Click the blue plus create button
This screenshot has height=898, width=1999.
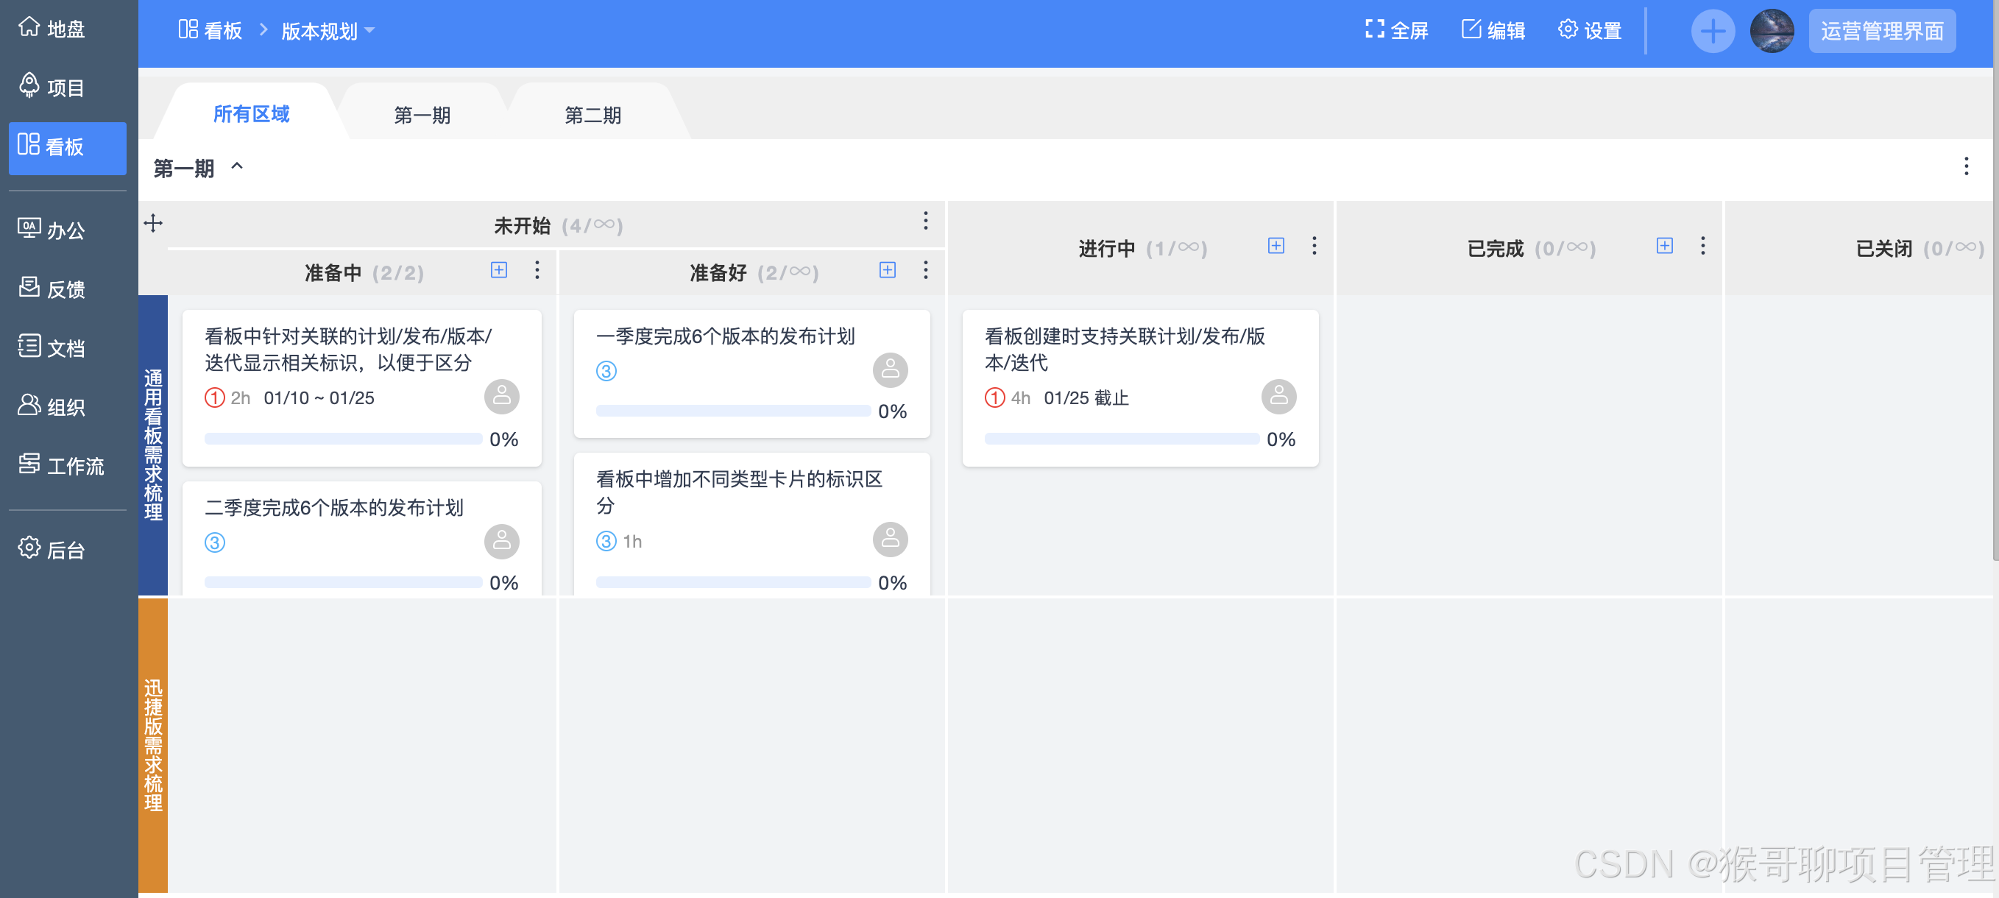point(1712,31)
